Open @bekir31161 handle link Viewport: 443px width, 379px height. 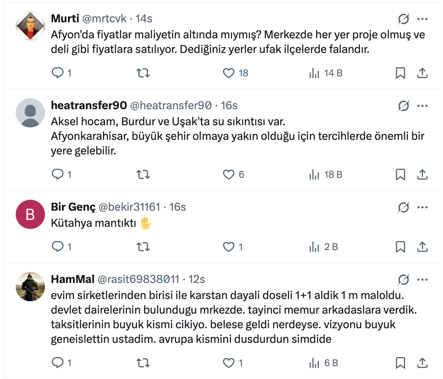coord(129,207)
